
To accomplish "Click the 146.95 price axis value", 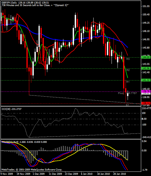I will [146, 39].
